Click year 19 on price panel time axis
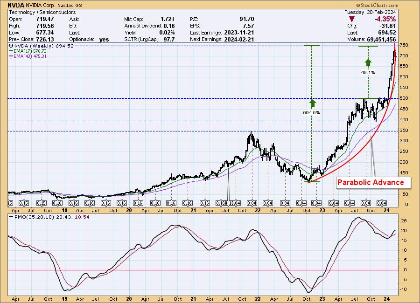The width and height of the screenshot is (420, 303). pyautogui.click(x=64, y=210)
